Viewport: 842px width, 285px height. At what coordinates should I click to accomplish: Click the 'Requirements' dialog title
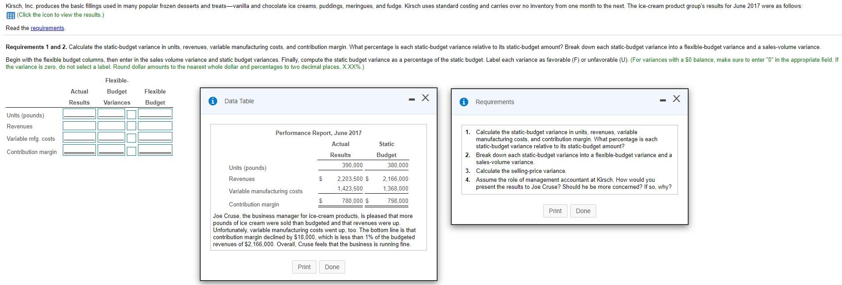click(495, 102)
